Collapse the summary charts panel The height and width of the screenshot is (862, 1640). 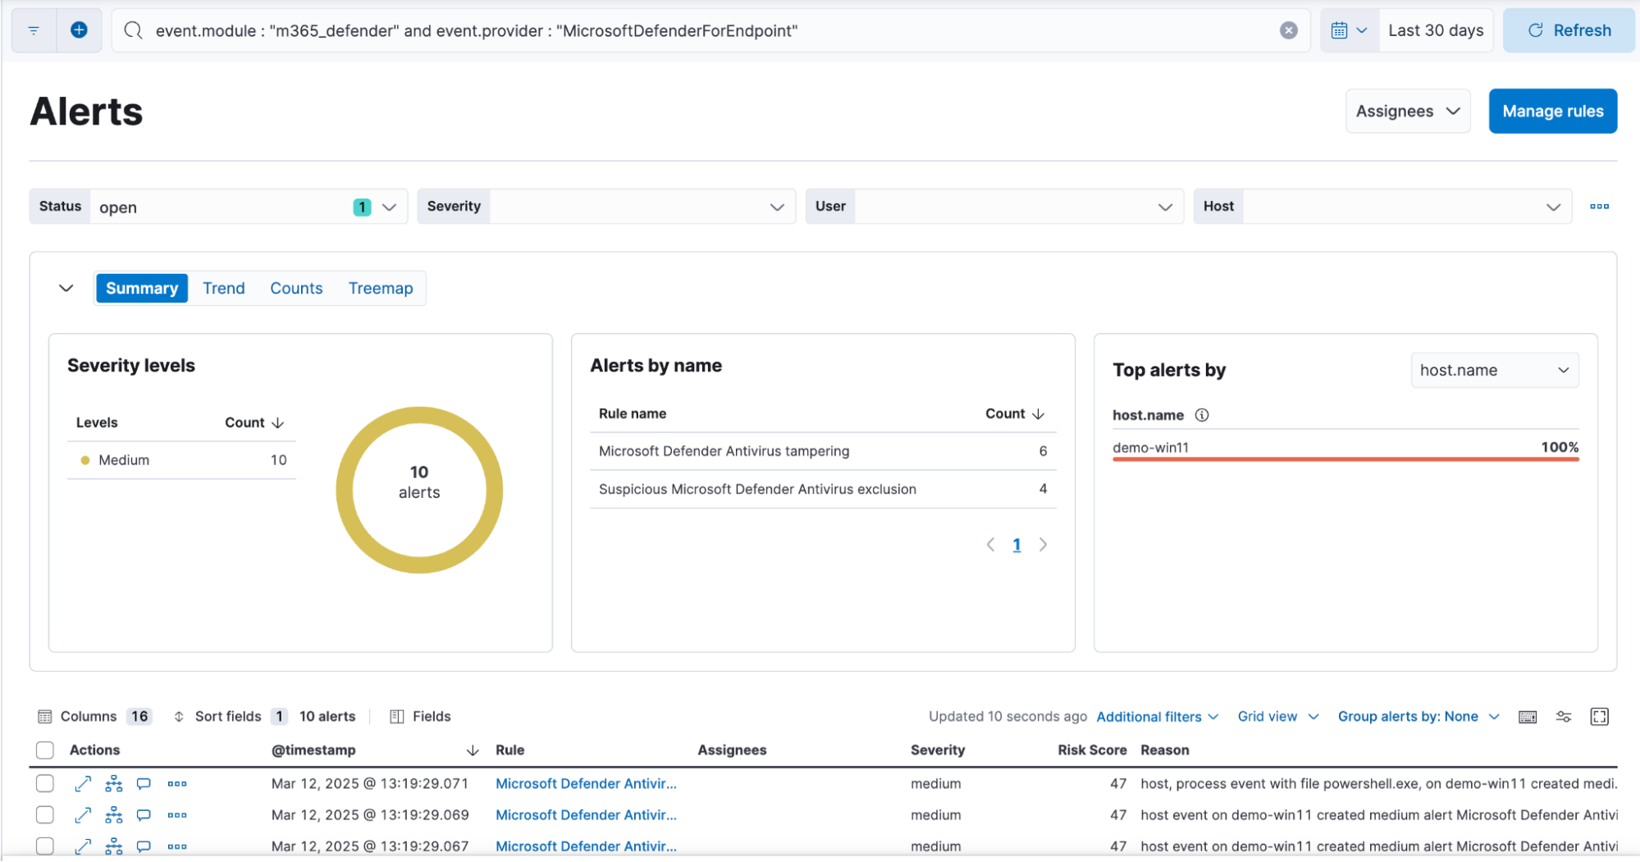pos(66,288)
